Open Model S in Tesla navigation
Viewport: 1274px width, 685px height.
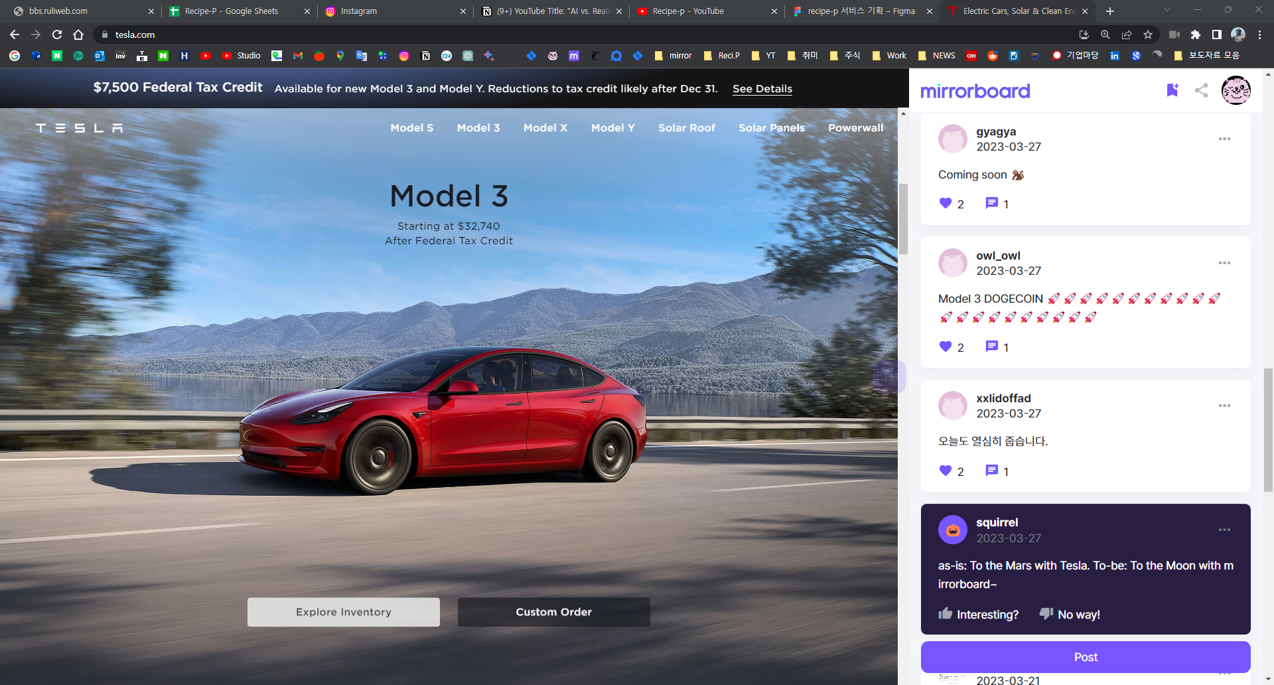411,128
